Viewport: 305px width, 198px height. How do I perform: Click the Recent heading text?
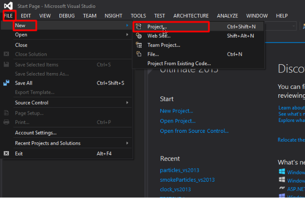tap(170, 158)
